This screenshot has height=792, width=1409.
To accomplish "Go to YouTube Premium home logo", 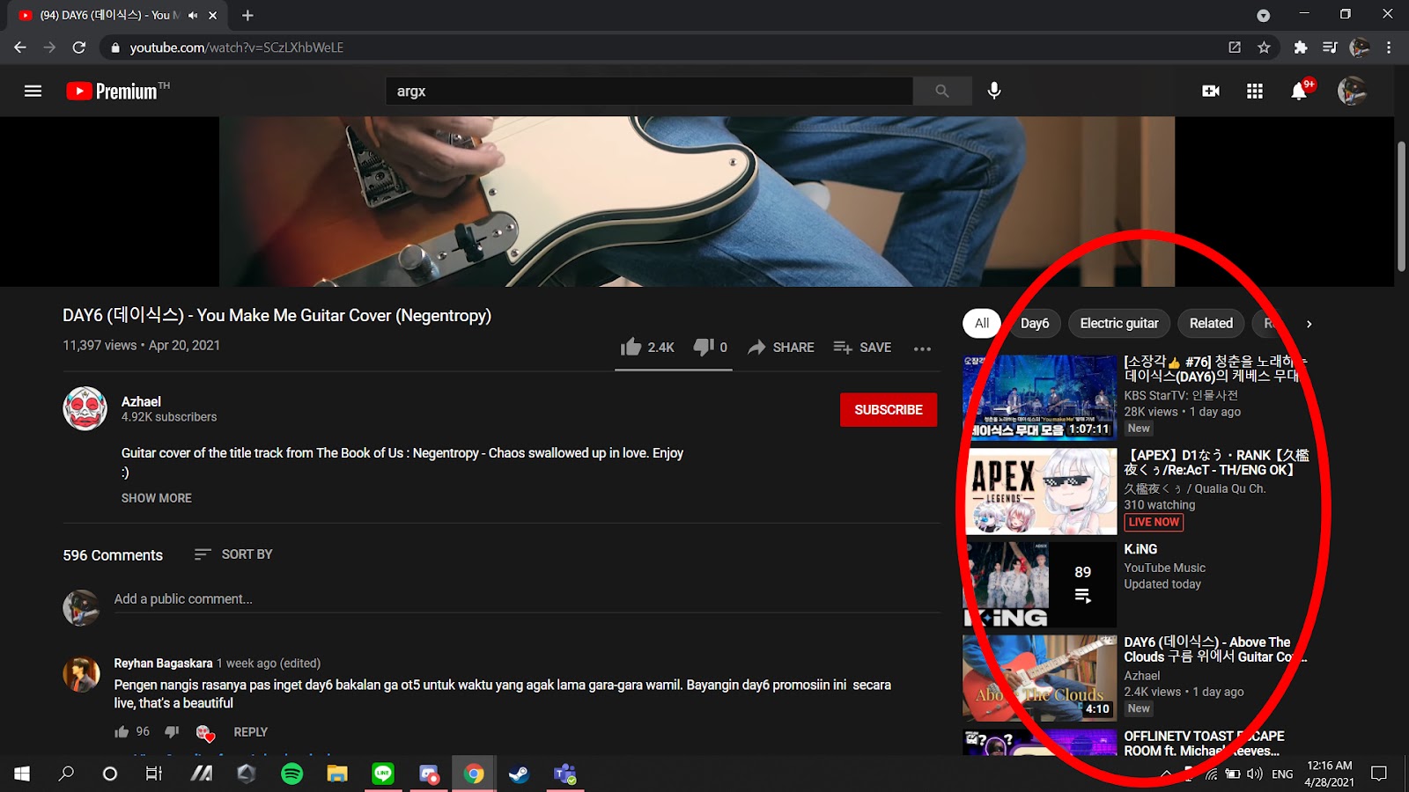I will click(x=117, y=91).
